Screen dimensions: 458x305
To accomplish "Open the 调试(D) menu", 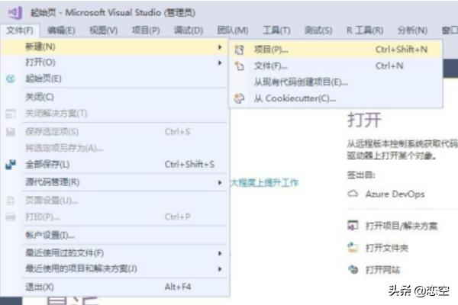I will (189, 30).
